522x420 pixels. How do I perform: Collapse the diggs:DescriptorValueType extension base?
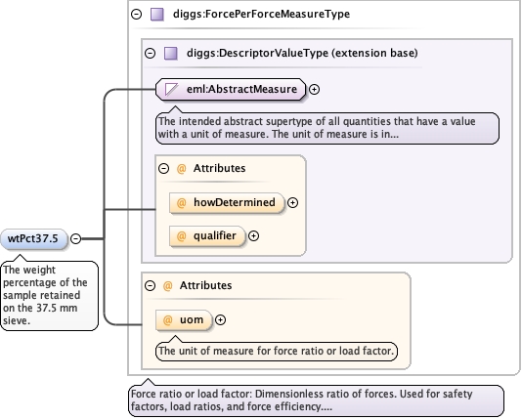pyautogui.click(x=151, y=53)
